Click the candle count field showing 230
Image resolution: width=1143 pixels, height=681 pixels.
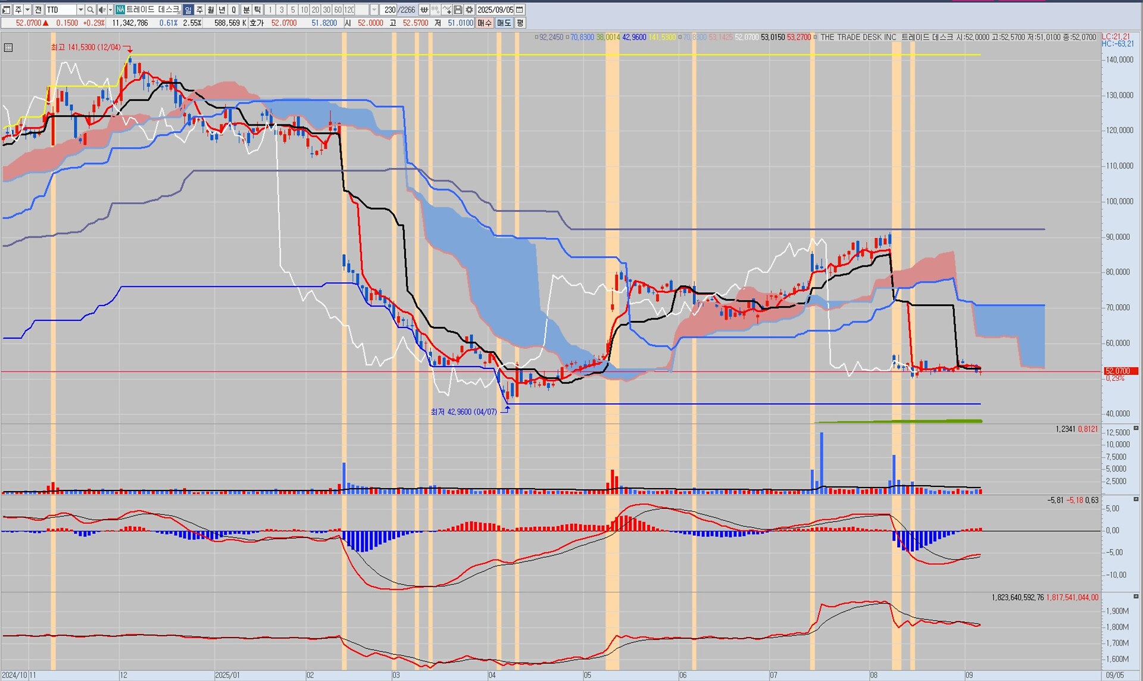[x=389, y=10]
